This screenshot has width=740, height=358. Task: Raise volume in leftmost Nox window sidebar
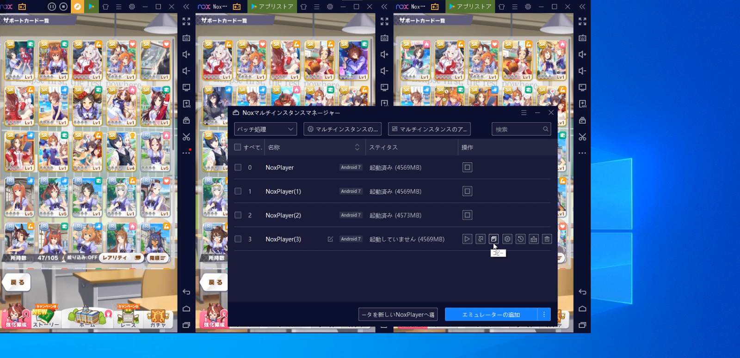[x=186, y=55]
